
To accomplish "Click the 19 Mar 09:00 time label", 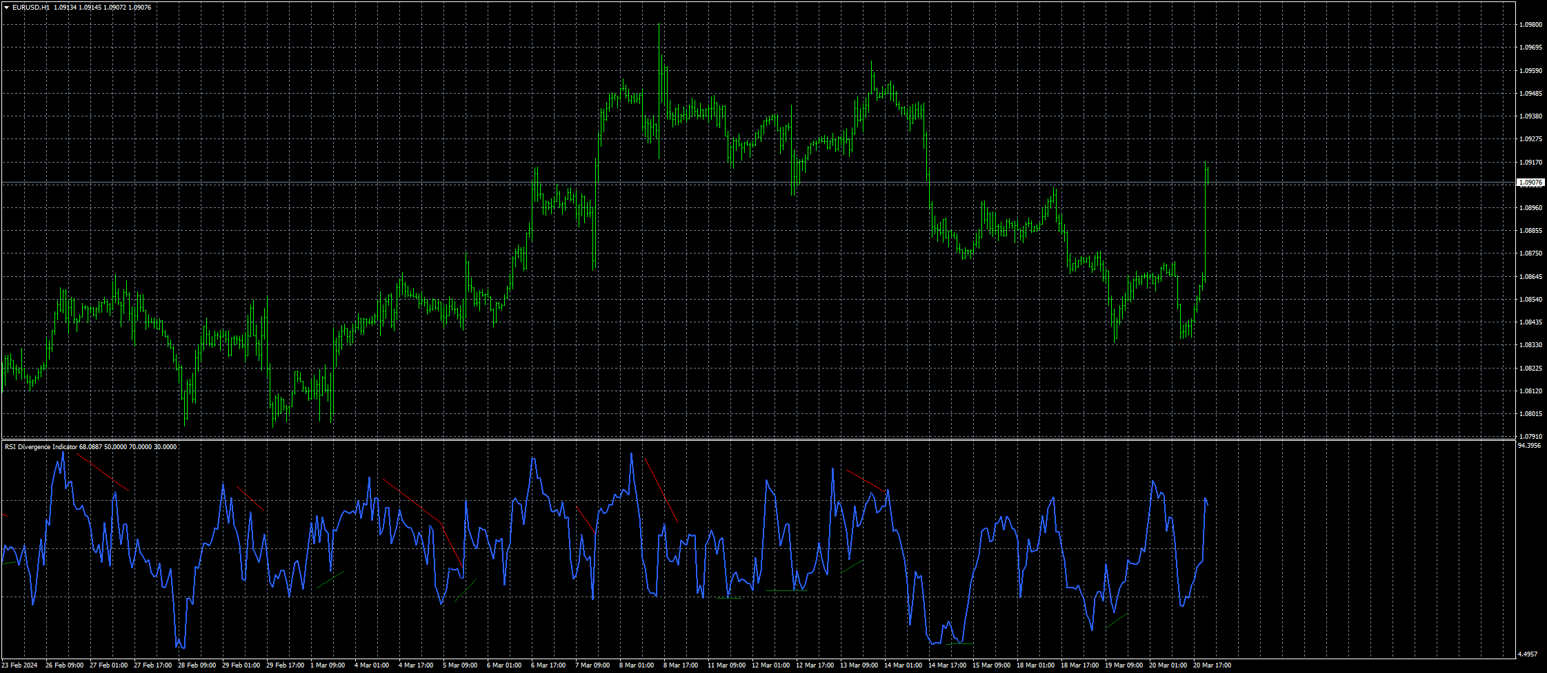I will (x=1124, y=665).
